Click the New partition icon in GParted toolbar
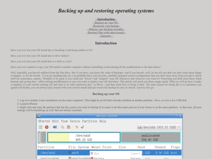The image size is (212, 159). [x=40, y=127]
